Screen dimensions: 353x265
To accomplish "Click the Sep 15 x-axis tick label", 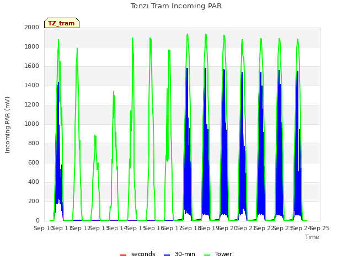I will (x=136, y=228).
